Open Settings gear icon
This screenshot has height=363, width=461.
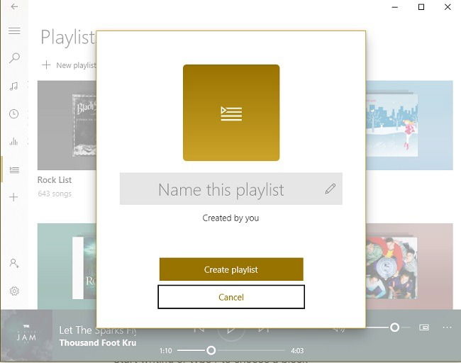tap(14, 291)
